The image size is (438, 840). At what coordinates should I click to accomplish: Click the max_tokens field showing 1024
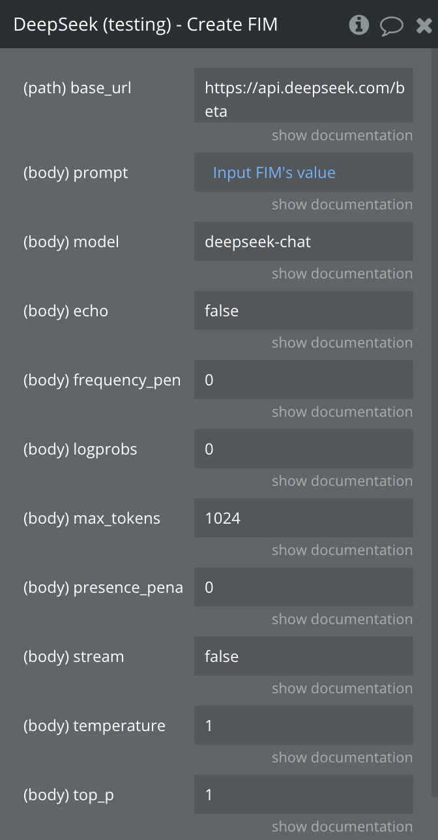(x=303, y=518)
